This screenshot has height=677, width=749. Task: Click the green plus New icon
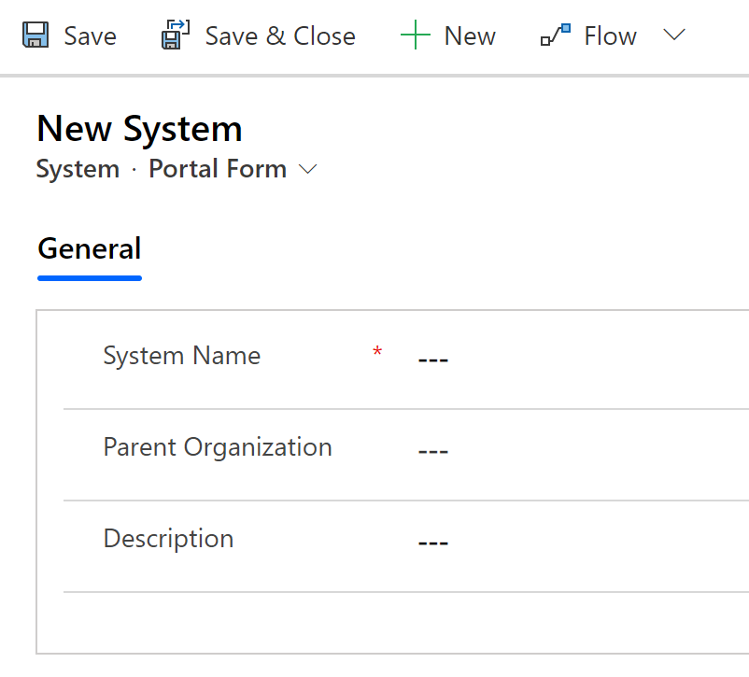pyautogui.click(x=415, y=35)
